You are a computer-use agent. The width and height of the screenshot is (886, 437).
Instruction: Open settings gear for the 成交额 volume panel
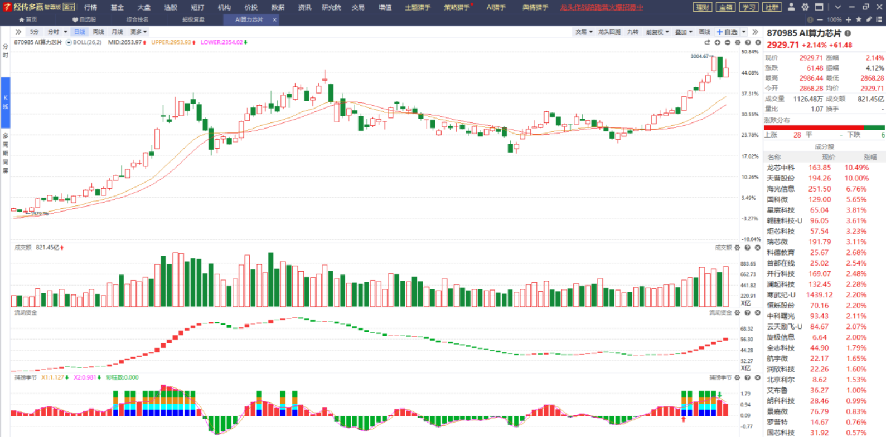tap(738, 248)
